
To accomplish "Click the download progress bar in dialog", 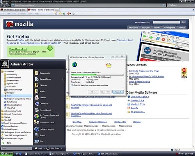I will click(x=97, y=75).
